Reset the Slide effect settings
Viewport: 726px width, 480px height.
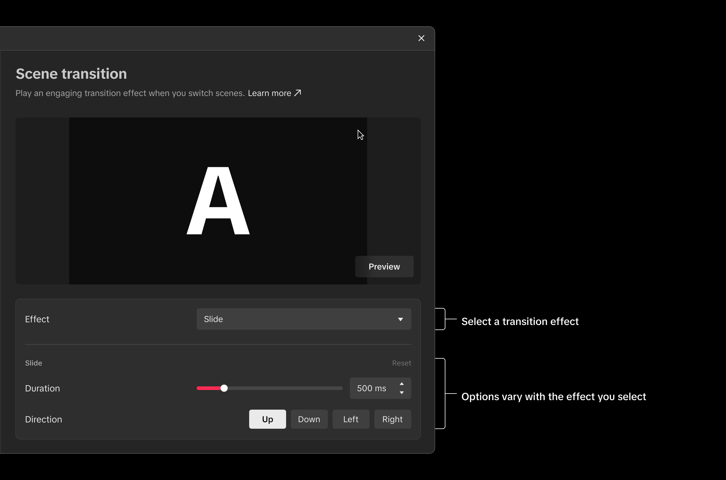pyautogui.click(x=401, y=363)
